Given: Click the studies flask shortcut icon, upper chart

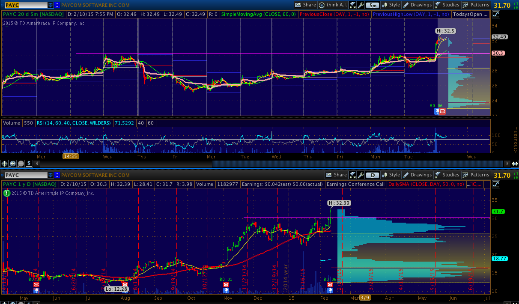Looking at the screenshot, I should [353, 5].
